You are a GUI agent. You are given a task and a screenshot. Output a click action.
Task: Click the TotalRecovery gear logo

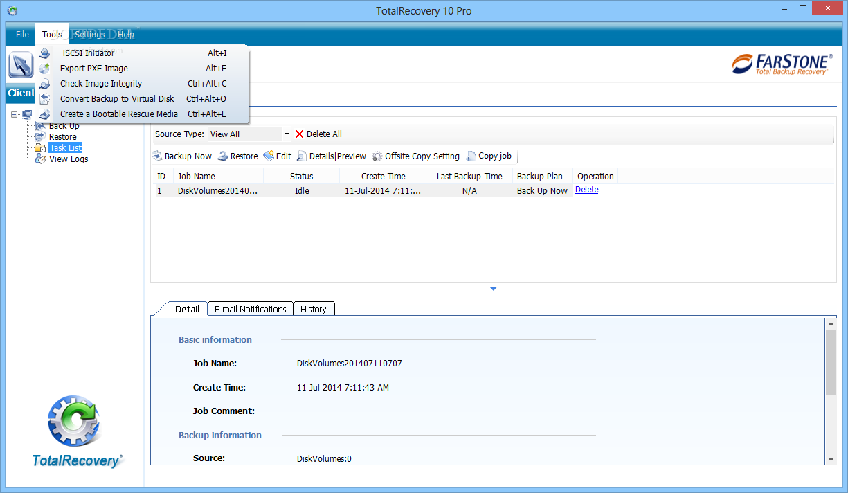point(75,420)
